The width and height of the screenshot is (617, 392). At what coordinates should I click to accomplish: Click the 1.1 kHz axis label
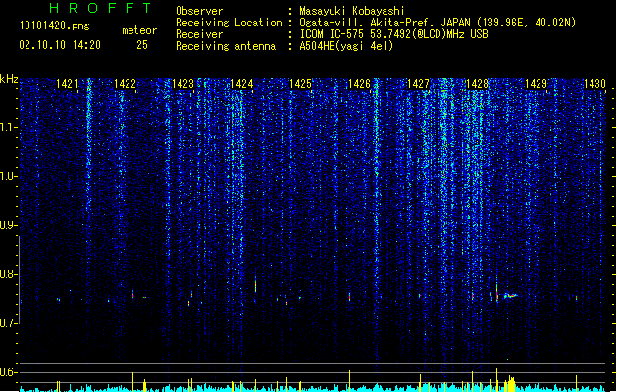pos(8,127)
